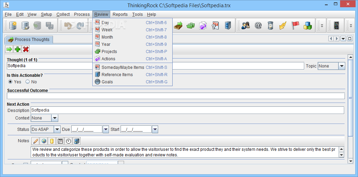
Task: Click the mobile phone toolbar icon
Action: point(336,25)
